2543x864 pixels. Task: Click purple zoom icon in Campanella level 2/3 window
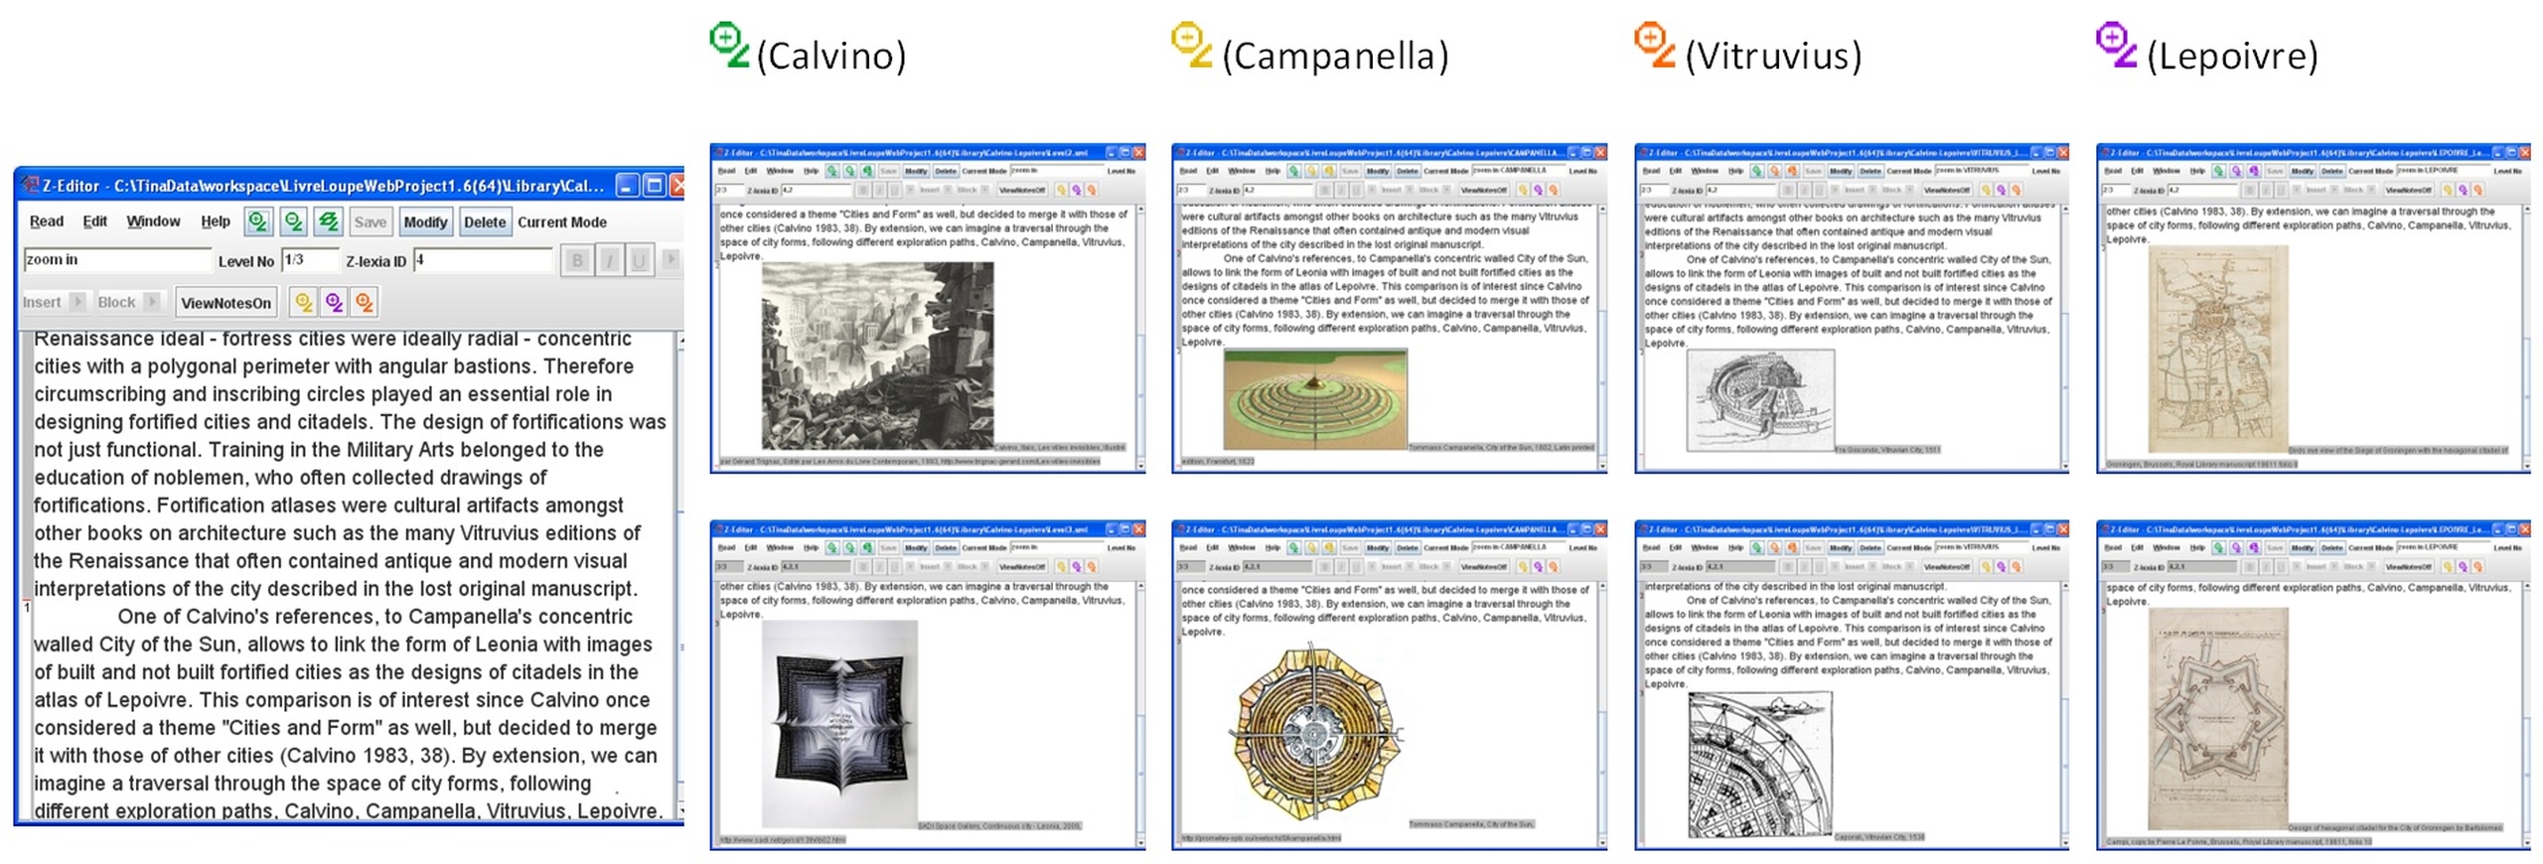pos(1538,189)
